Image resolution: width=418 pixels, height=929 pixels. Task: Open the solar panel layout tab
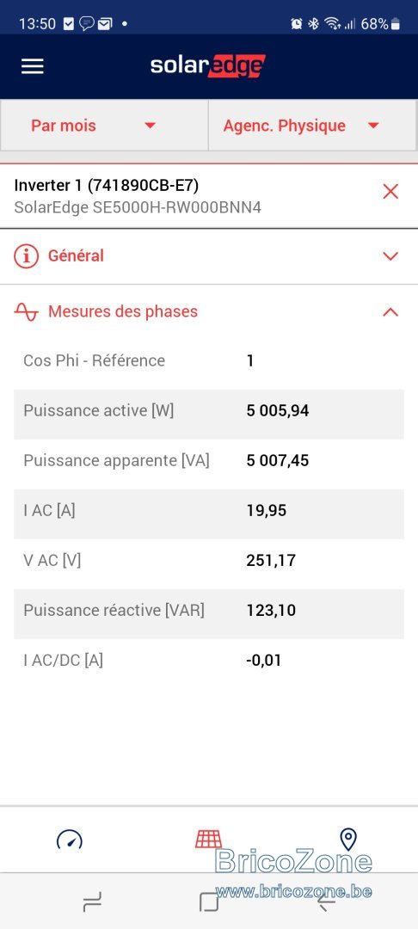(x=208, y=839)
